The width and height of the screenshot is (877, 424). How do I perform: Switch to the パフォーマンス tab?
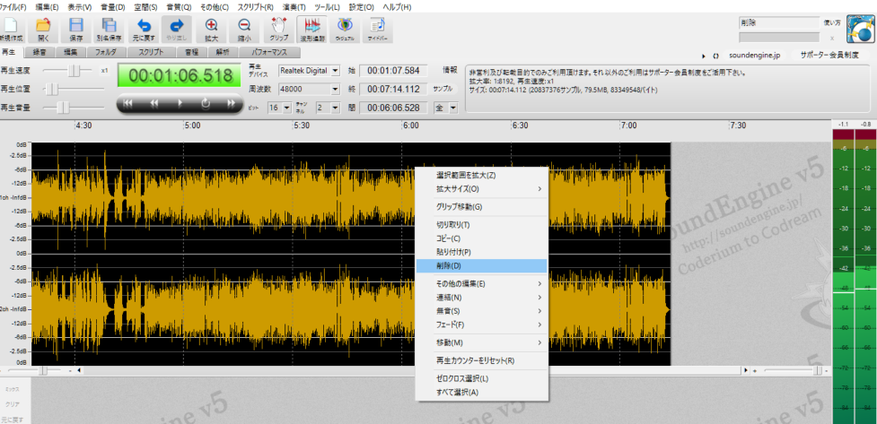point(269,53)
